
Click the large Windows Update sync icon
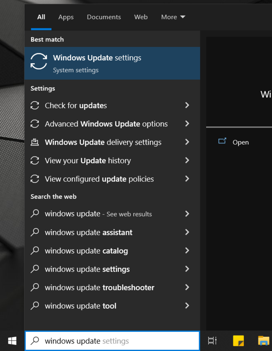[x=39, y=61]
